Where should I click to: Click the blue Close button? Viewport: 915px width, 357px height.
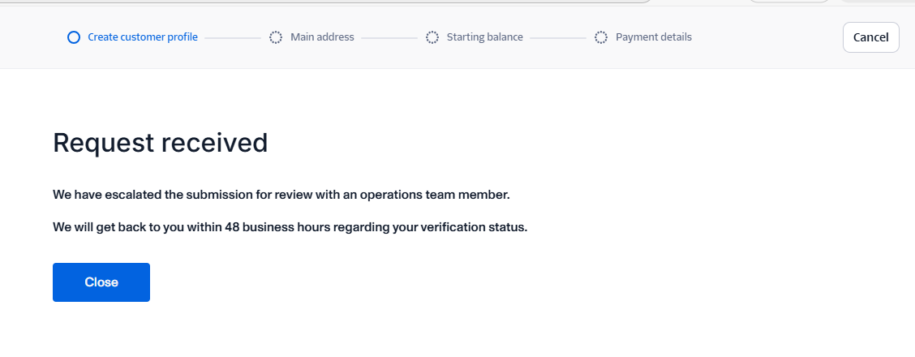coord(101,282)
